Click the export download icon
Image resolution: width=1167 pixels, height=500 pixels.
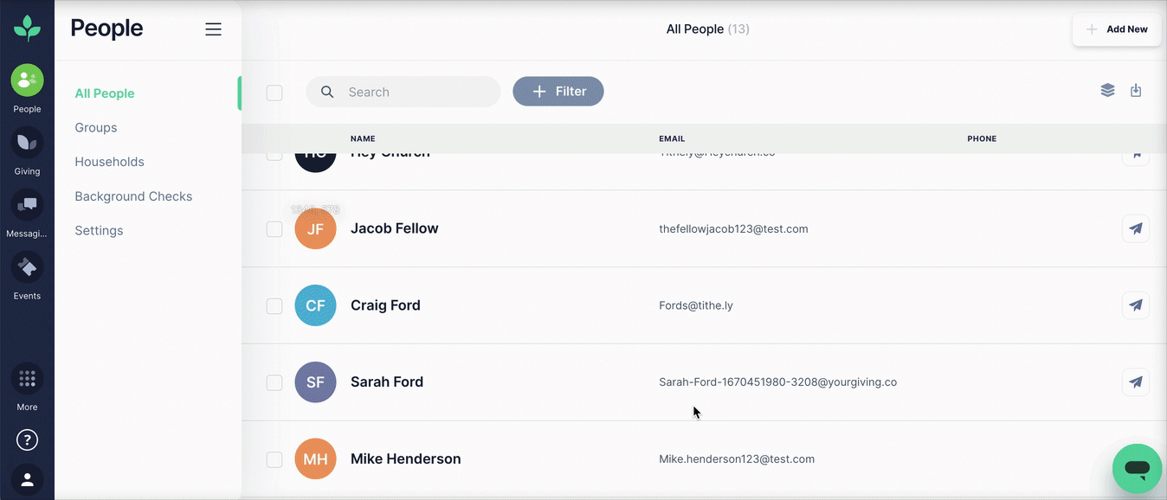tap(1136, 91)
